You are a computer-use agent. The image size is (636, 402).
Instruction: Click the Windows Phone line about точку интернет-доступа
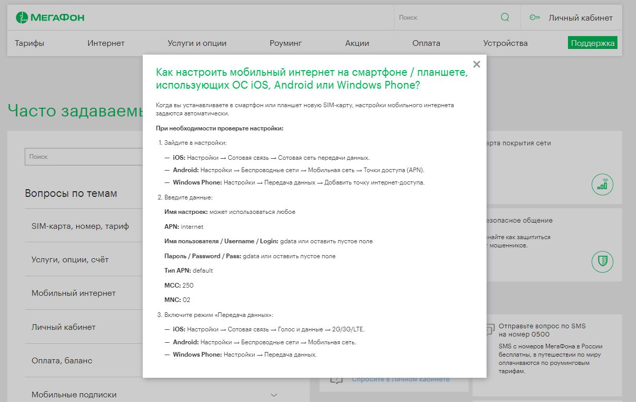298,182
